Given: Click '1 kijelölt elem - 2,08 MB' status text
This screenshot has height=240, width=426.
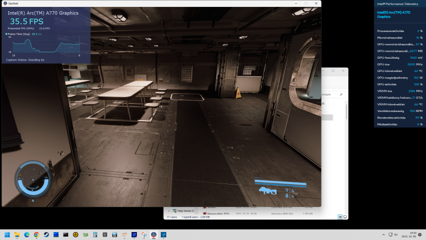Looking at the screenshot, I should coord(195,217).
